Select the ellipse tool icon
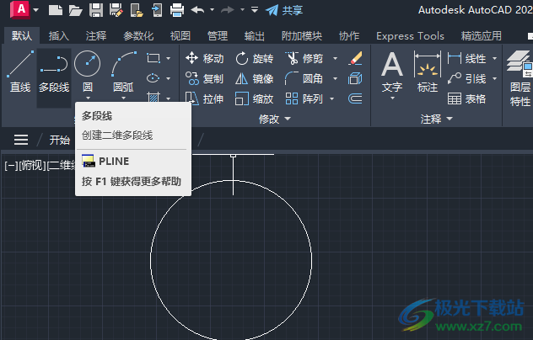This screenshot has height=340, width=533. click(153, 78)
